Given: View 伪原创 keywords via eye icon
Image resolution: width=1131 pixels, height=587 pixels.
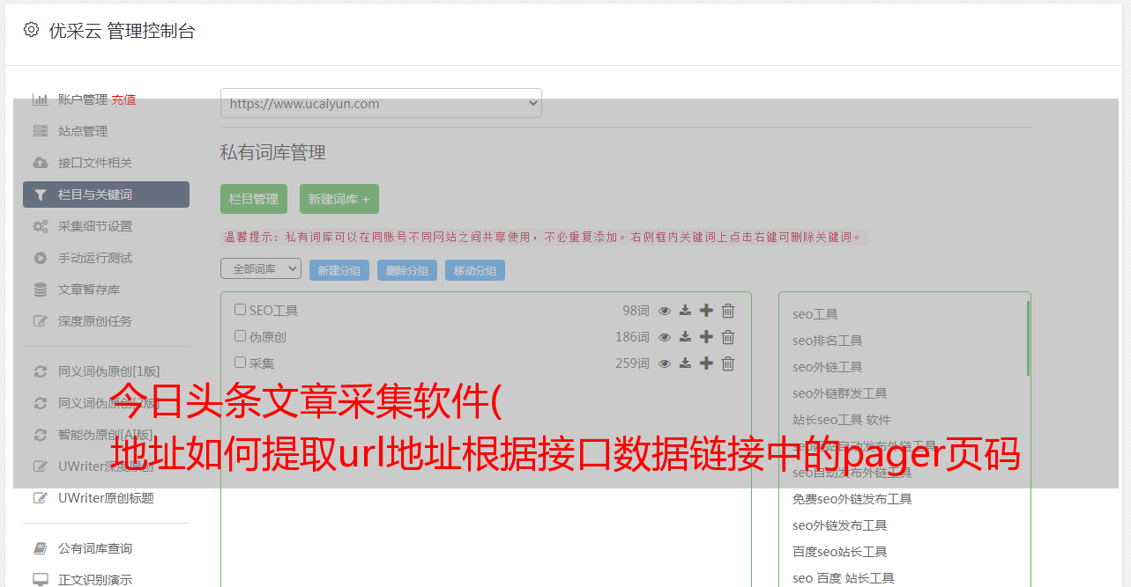Looking at the screenshot, I should (x=665, y=337).
